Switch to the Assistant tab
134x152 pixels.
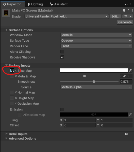click(x=59, y=4)
